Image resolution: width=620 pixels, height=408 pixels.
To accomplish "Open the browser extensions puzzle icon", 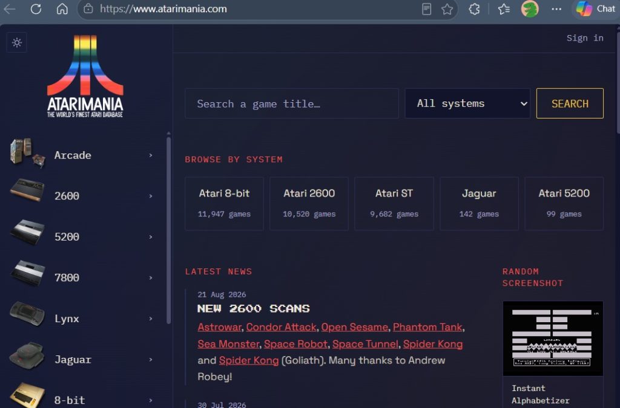I will click(474, 8).
